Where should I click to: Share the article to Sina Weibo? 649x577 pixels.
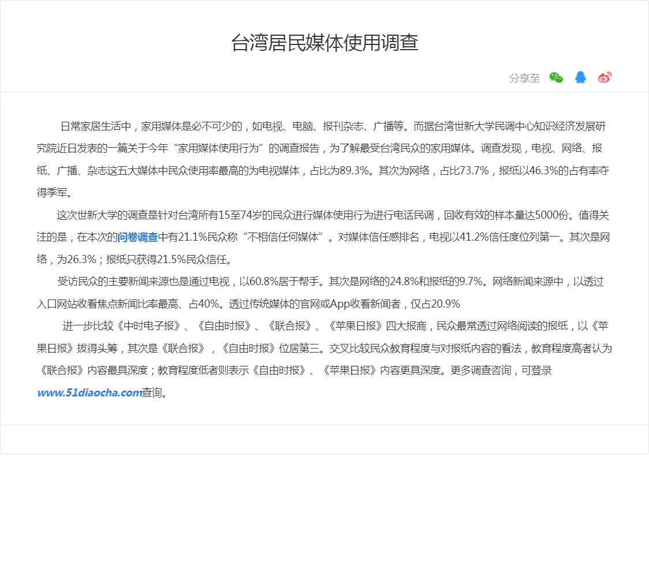[x=605, y=77]
